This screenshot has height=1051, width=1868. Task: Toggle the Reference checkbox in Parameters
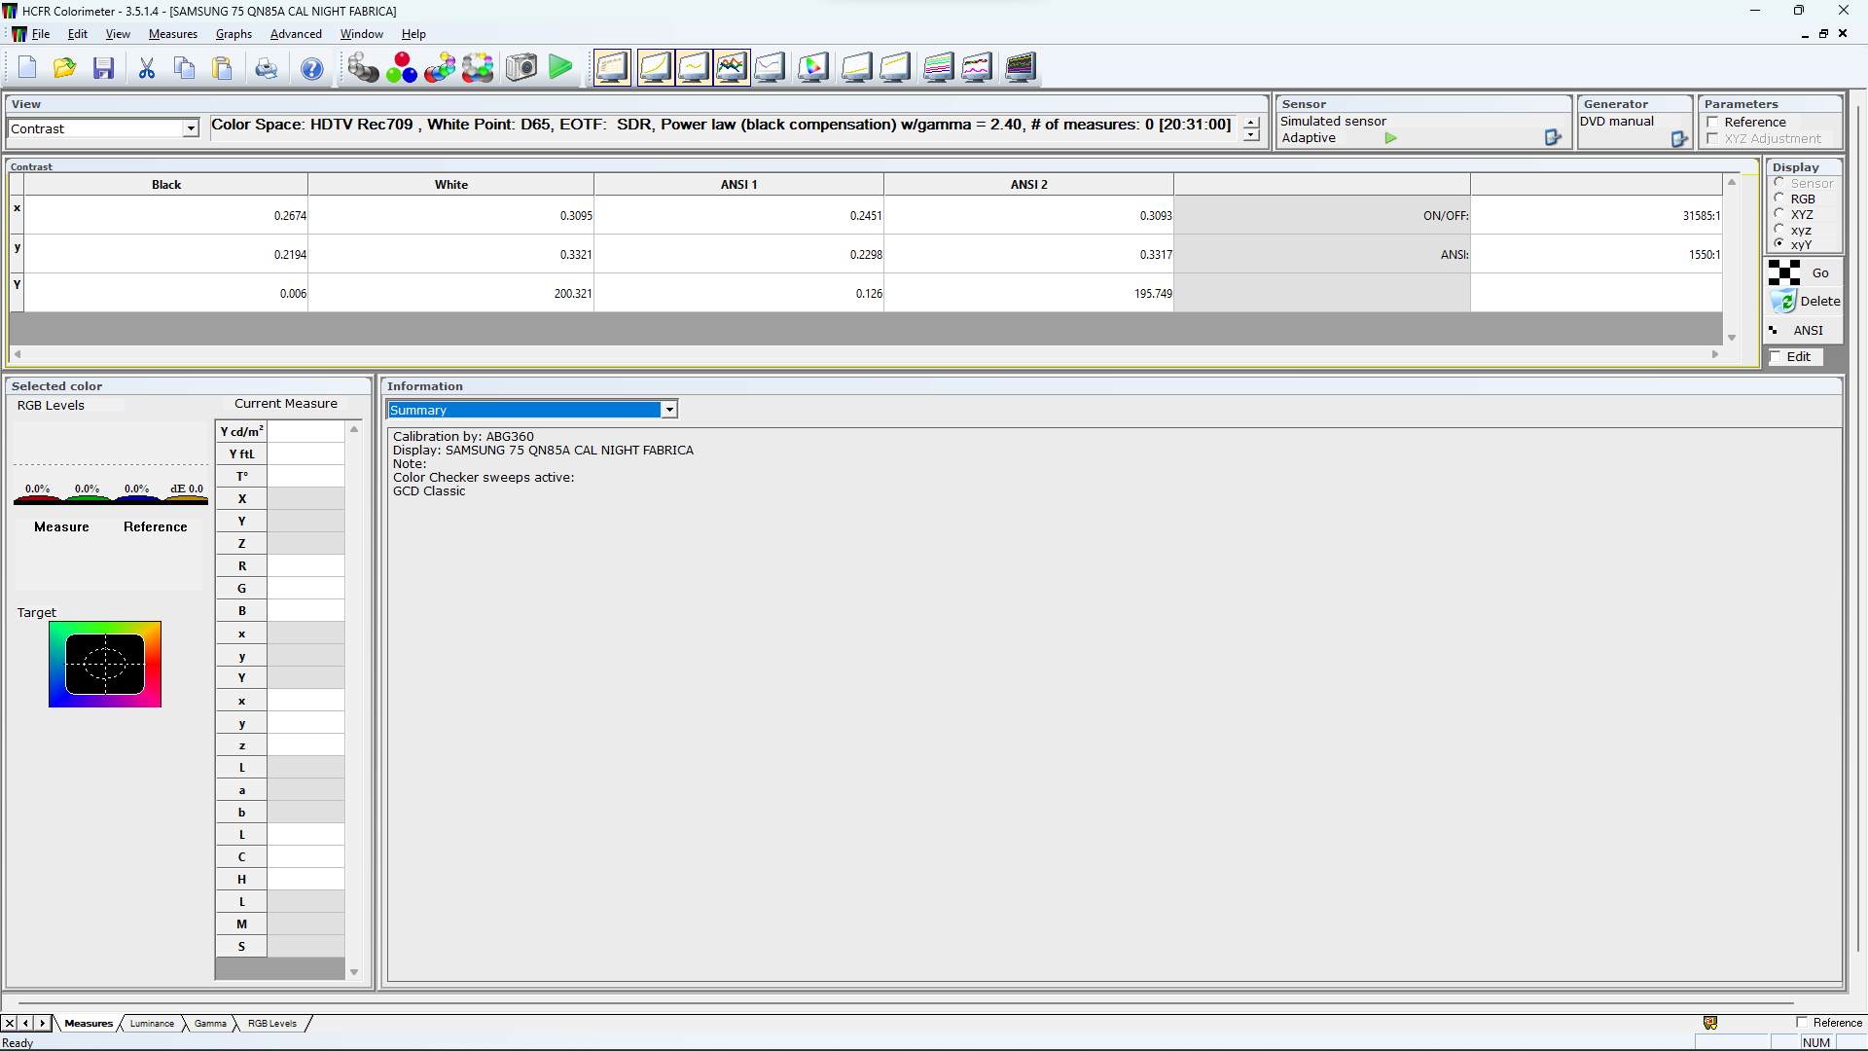tap(1712, 123)
